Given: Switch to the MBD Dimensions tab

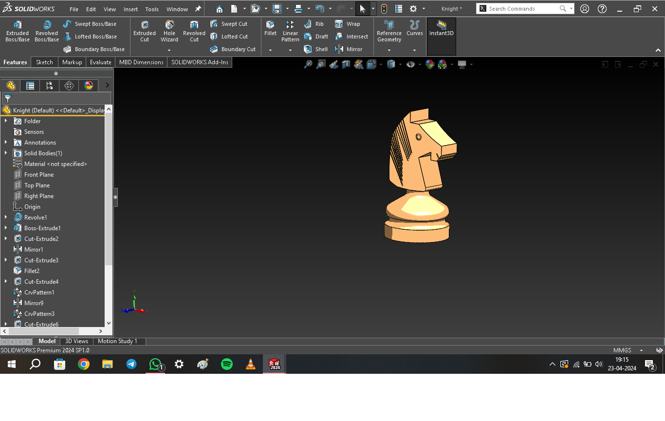Looking at the screenshot, I should [x=141, y=62].
